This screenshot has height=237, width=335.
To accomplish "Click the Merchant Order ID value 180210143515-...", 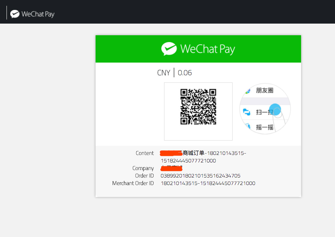I will tap(208, 183).
